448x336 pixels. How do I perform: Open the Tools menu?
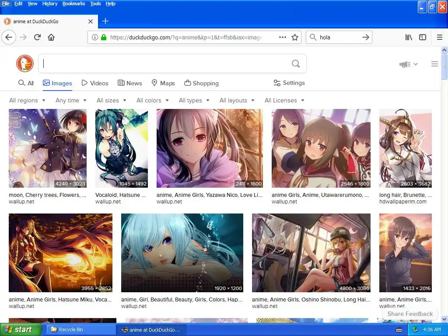[95, 3]
